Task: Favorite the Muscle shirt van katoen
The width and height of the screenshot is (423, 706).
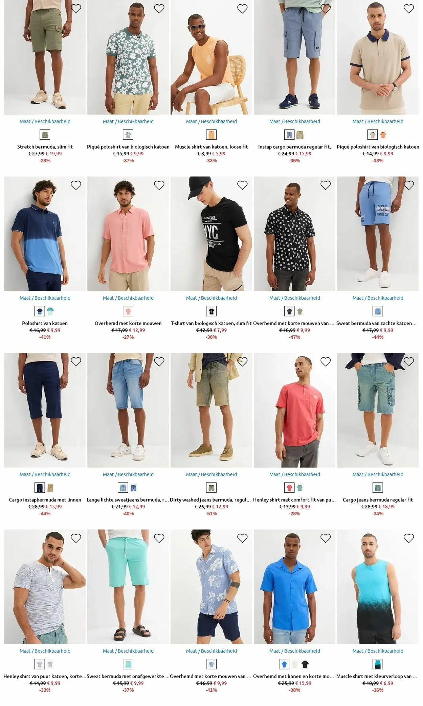Action: coord(242,9)
